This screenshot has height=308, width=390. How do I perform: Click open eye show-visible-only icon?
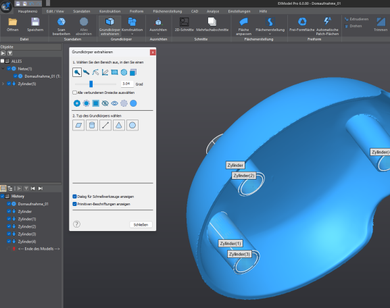[114, 103]
